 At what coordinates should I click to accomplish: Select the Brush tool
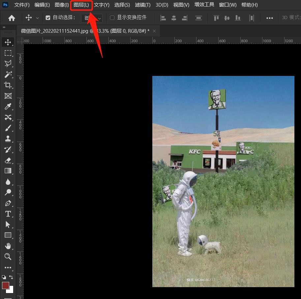[x=8, y=128]
